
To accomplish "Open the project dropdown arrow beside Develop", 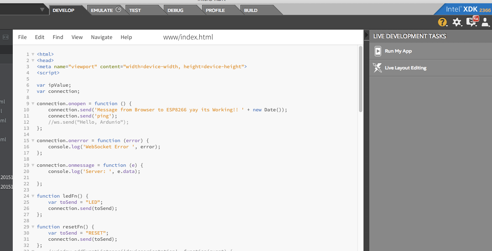I will tap(42, 10).
